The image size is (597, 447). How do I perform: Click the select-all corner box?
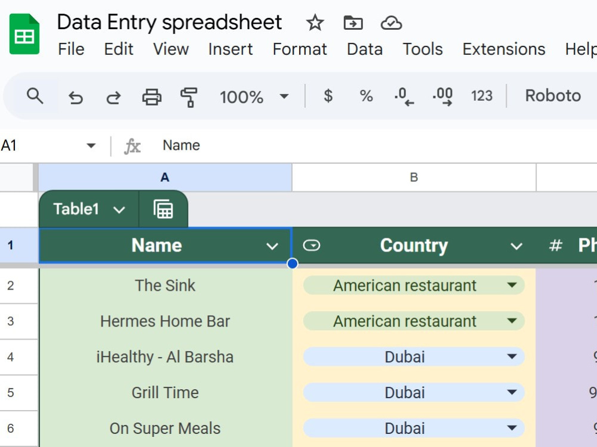(17, 178)
